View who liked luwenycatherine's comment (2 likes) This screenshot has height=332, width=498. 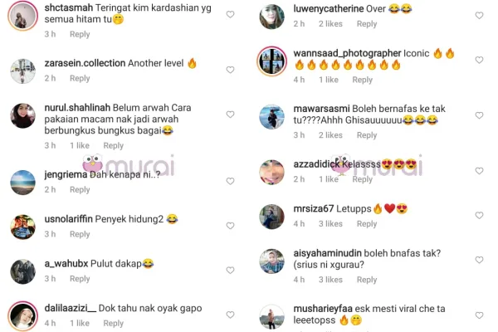point(330,24)
